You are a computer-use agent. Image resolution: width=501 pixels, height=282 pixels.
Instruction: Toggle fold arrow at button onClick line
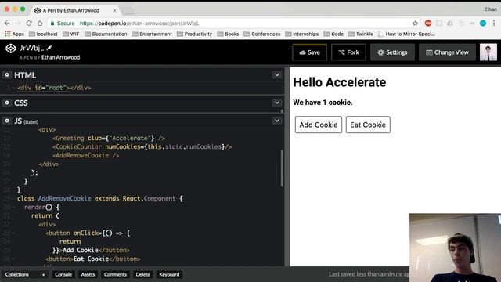(x=13, y=233)
